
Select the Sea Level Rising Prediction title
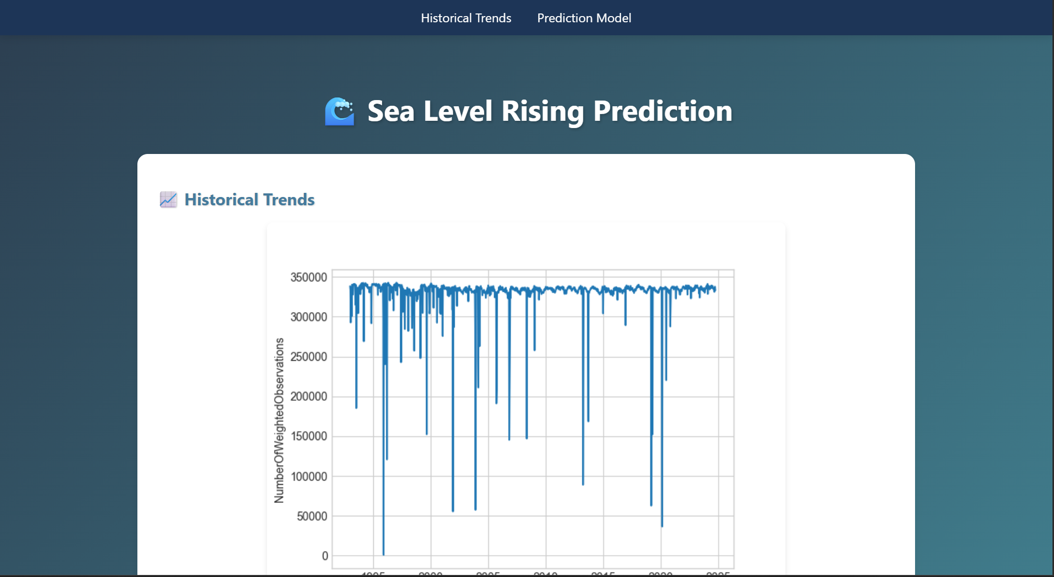(x=550, y=111)
